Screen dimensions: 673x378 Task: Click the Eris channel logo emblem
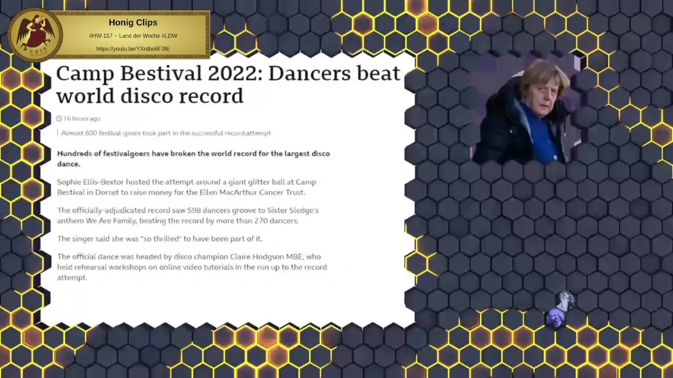coord(35,35)
